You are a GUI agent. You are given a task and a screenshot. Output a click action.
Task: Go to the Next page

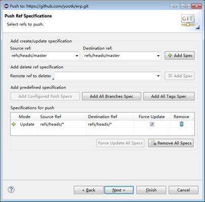(x=119, y=190)
